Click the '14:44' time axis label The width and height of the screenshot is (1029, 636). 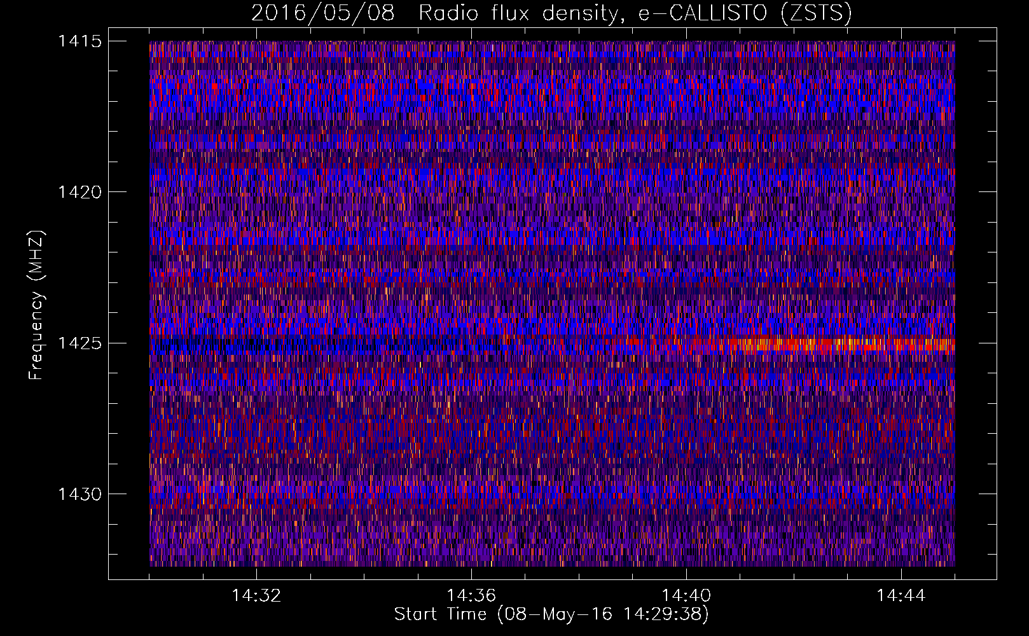click(901, 596)
